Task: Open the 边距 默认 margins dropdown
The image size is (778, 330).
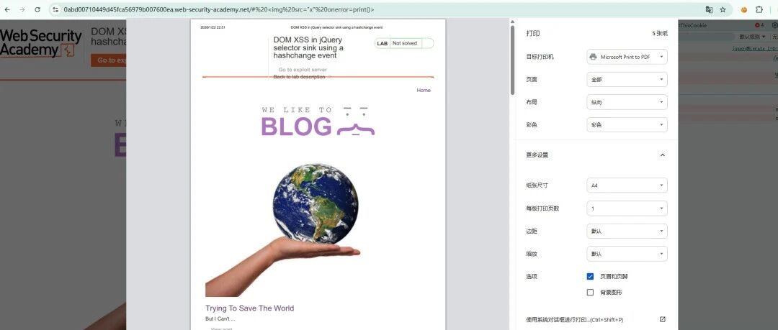Action: (x=627, y=231)
